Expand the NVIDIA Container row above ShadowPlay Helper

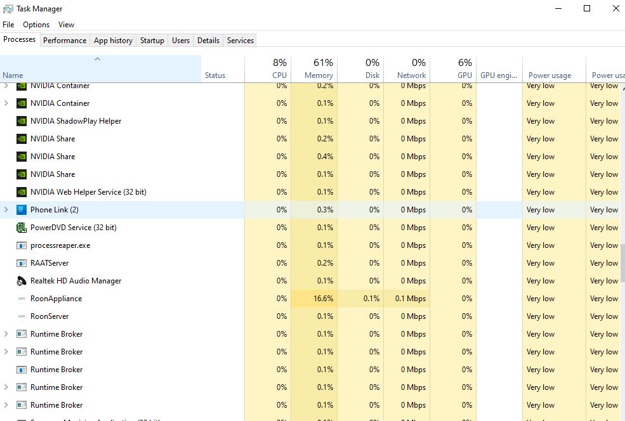pos(6,103)
